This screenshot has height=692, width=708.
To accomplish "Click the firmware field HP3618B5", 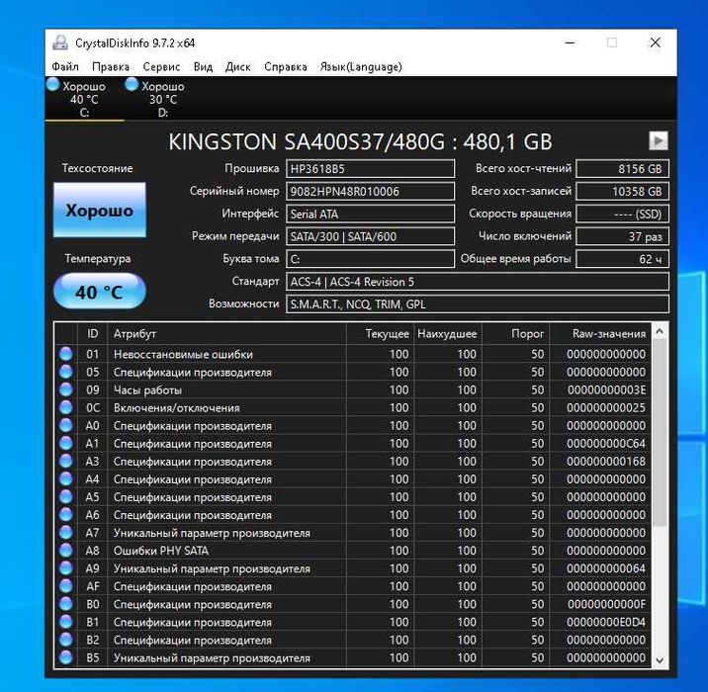I will [x=370, y=169].
